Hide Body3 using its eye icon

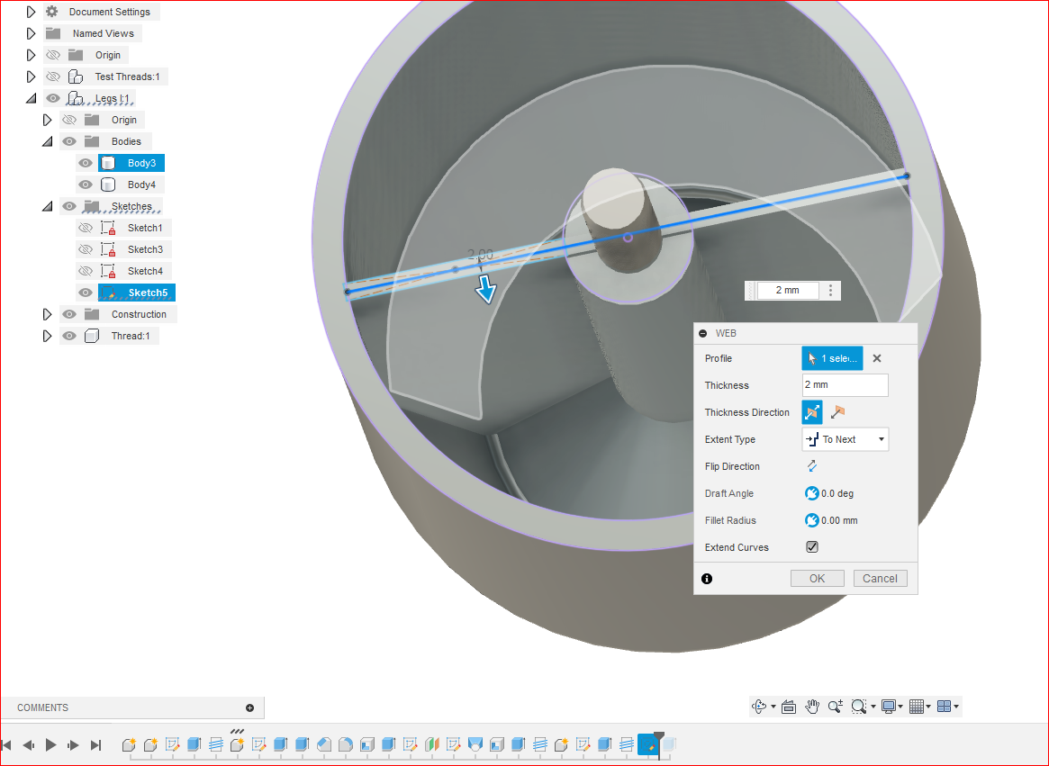click(85, 163)
